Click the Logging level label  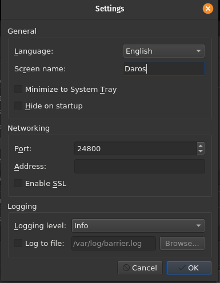(x=40, y=226)
